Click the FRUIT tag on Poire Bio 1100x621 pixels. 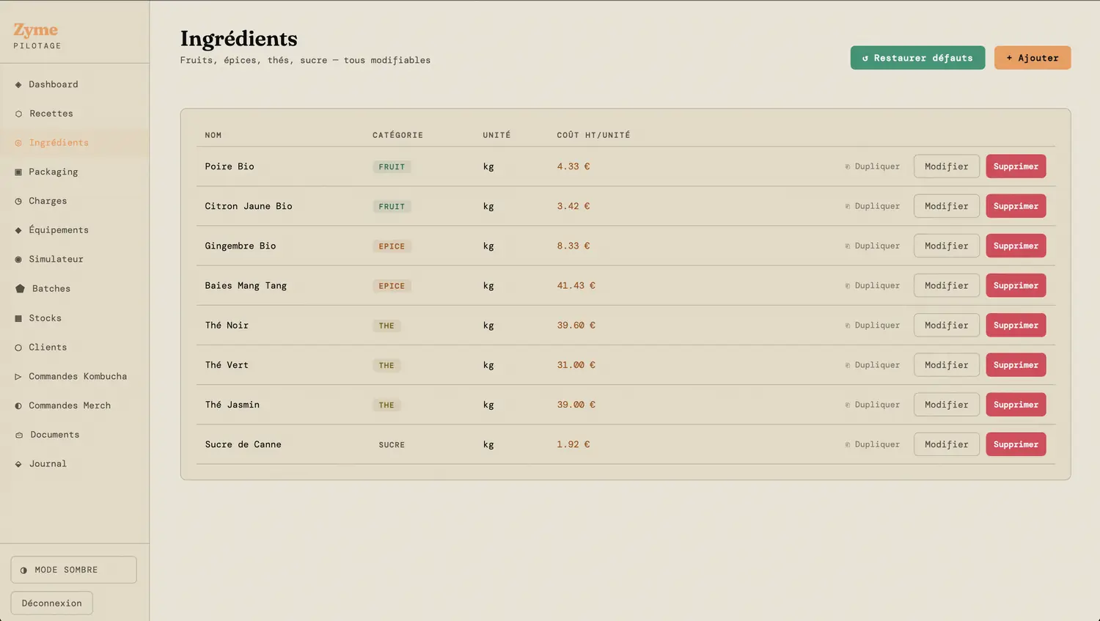pos(392,166)
